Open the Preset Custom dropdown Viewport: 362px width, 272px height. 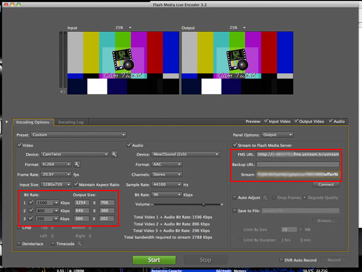[x=79, y=135]
